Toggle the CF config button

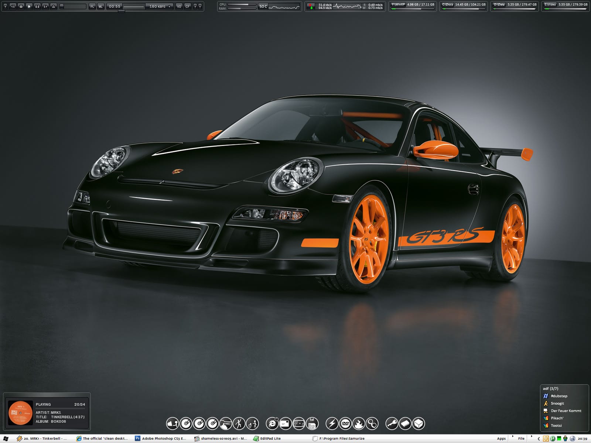[x=188, y=6]
